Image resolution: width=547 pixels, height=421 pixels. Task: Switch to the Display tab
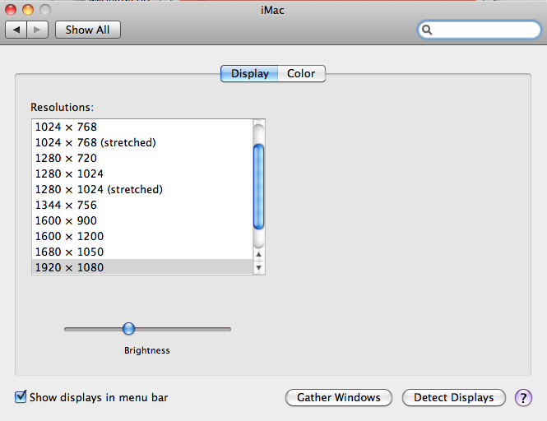(249, 74)
